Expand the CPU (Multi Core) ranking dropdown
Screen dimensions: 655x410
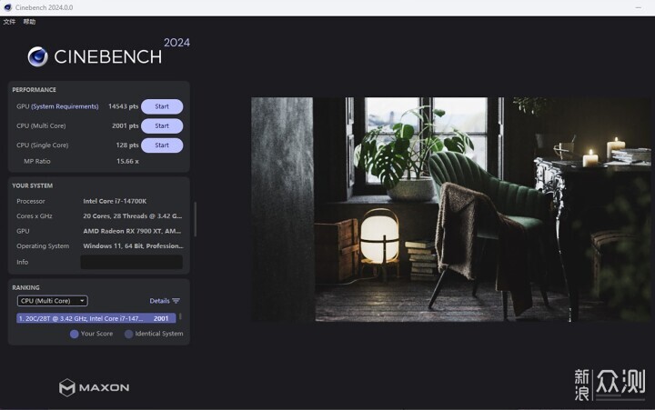[x=52, y=301]
